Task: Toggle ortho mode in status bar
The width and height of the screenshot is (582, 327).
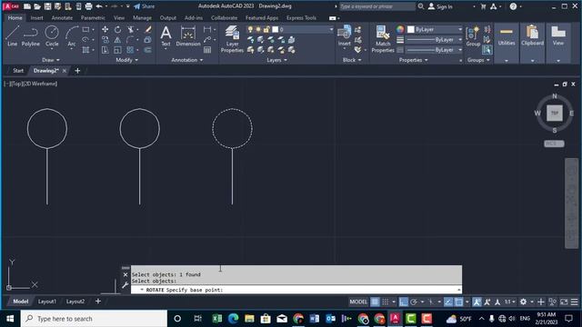Action: [x=404, y=302]
